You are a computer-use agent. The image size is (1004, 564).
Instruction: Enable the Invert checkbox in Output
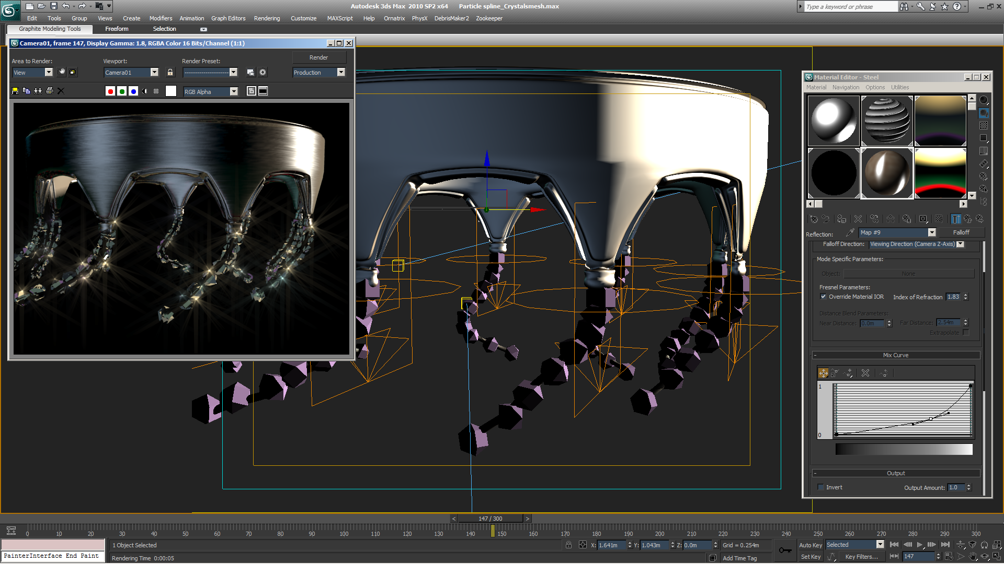[x=820, y=487]
